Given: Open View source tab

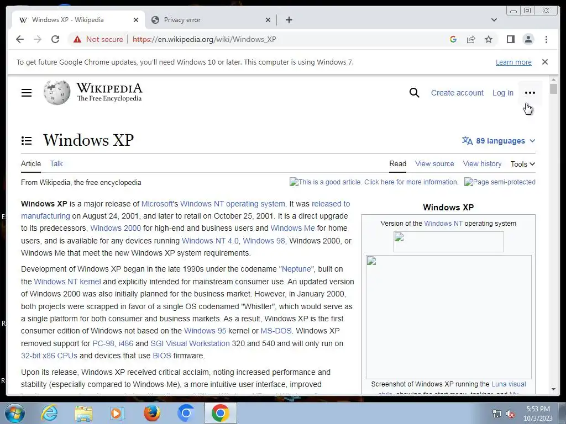Looking at the screenshot, I should click(x=434, y=163).
